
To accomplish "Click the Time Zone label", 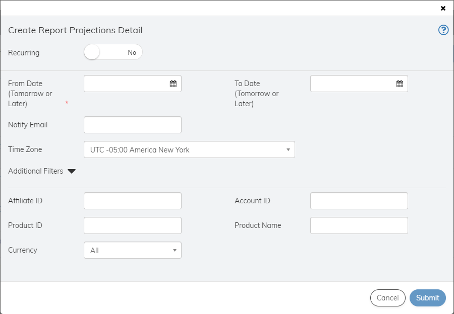I will (25, 149).
